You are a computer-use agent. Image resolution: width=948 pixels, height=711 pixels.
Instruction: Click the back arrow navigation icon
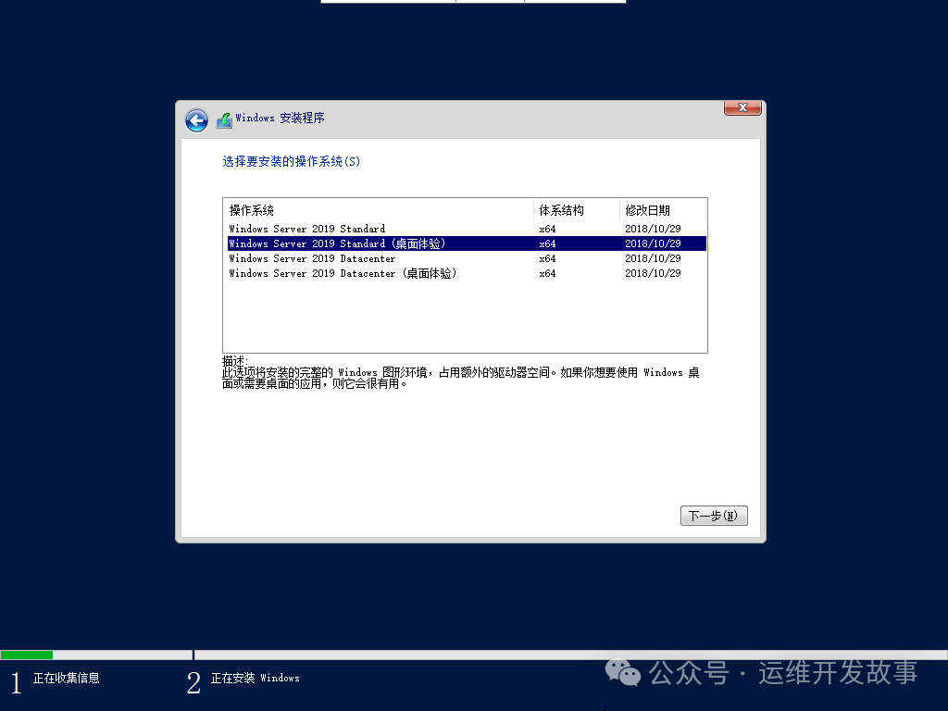[x=196, y=120]
